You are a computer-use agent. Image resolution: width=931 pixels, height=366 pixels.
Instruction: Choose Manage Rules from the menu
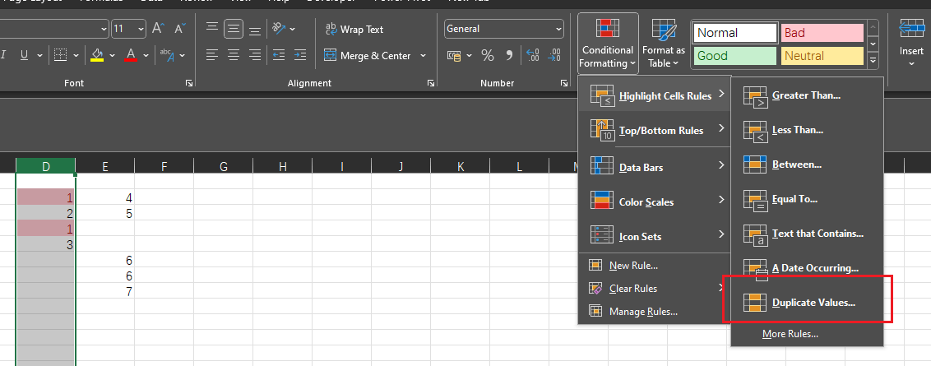[655, 312]
